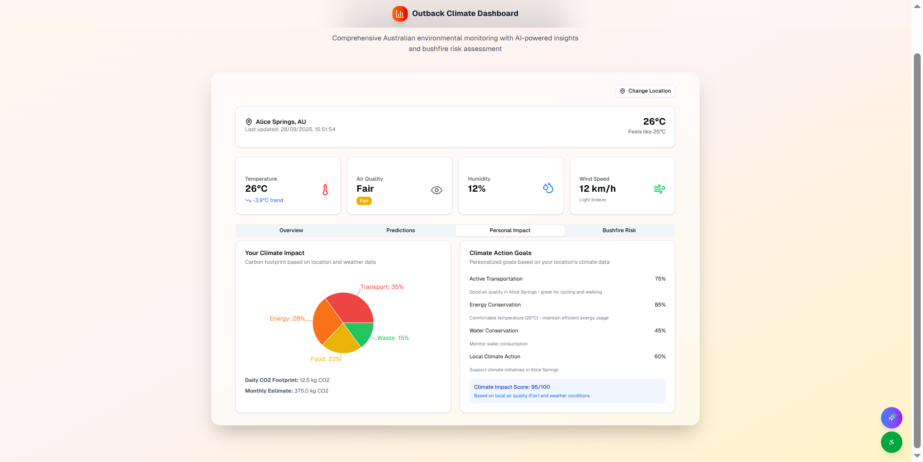The width and height of the screenshot is (923, 462).
Task: Select the Bushfire Risk tab
Action: (619, 231)
